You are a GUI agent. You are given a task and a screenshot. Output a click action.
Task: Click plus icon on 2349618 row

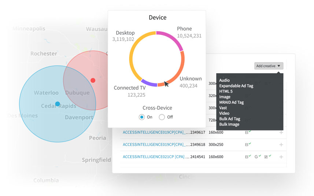pyautogui.click(x=281, y=145)
